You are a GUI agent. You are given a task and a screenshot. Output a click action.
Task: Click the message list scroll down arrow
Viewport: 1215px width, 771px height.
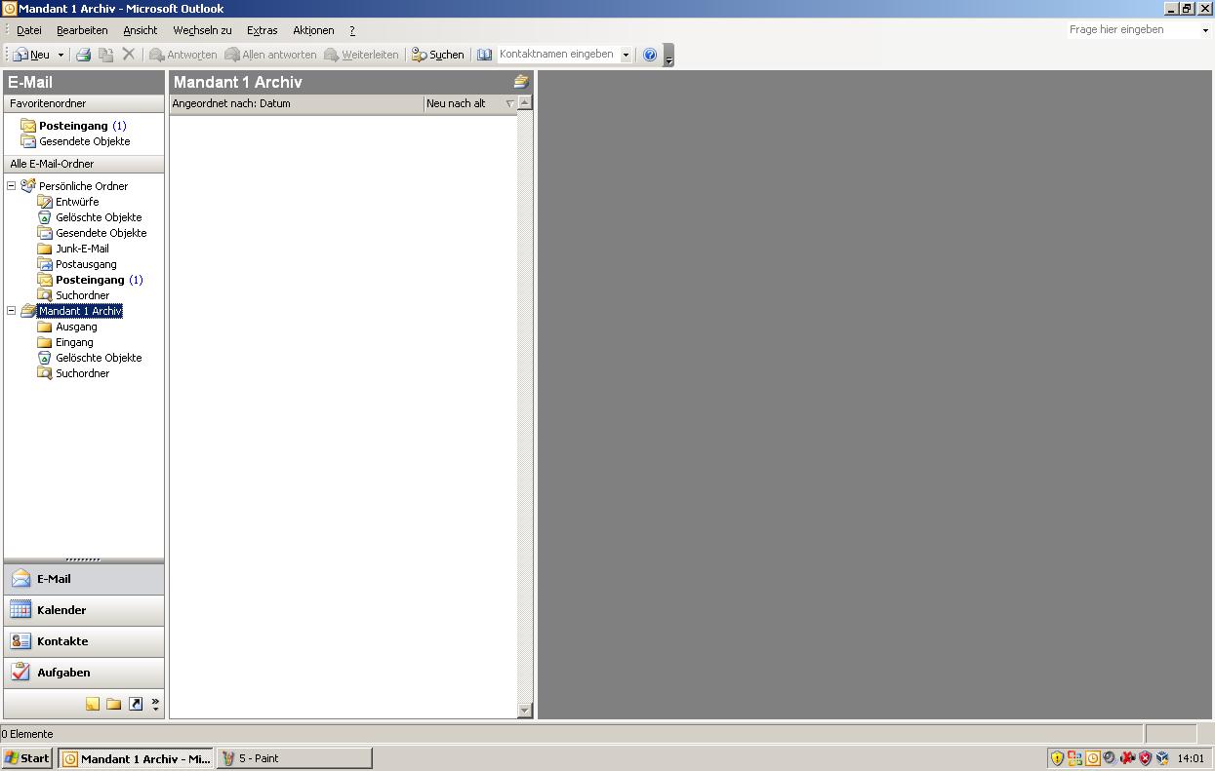coord(525,711)
